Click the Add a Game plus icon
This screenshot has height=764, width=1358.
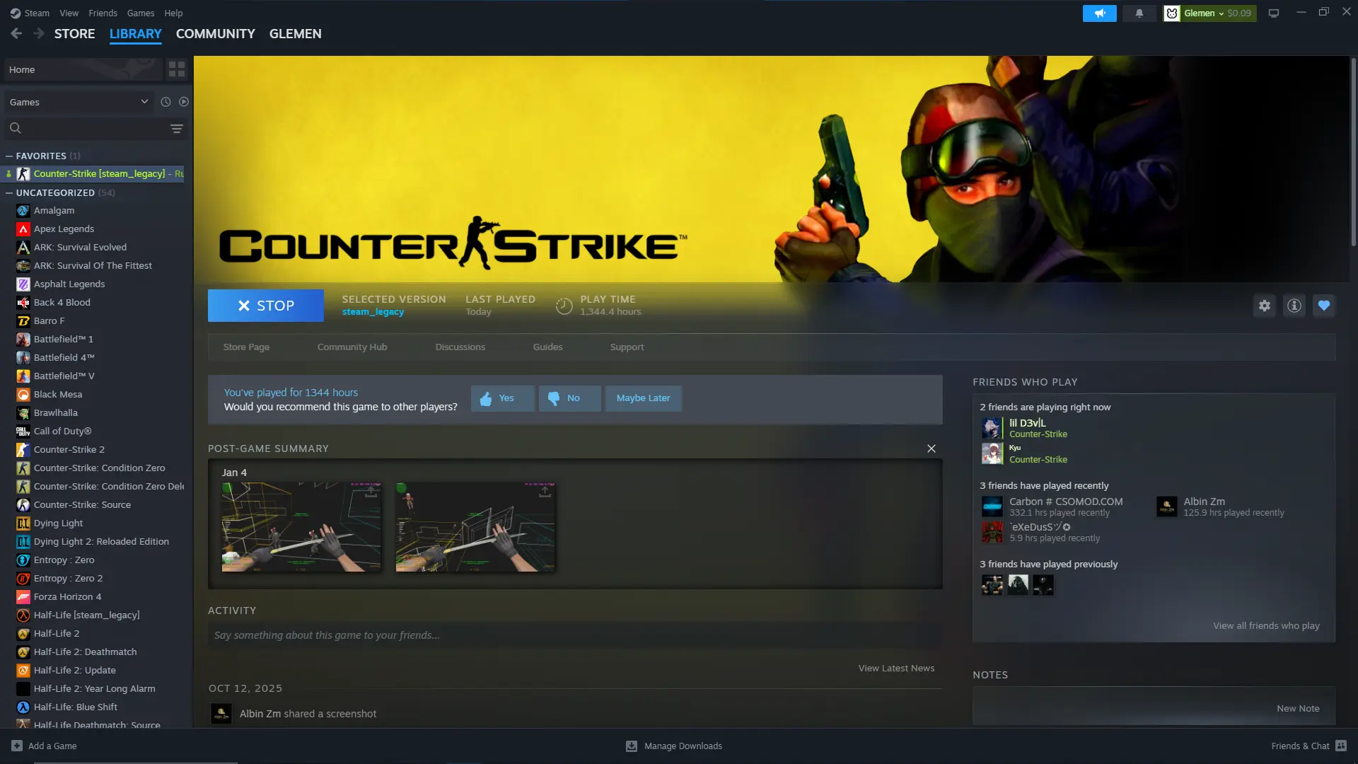coord(17,746)
